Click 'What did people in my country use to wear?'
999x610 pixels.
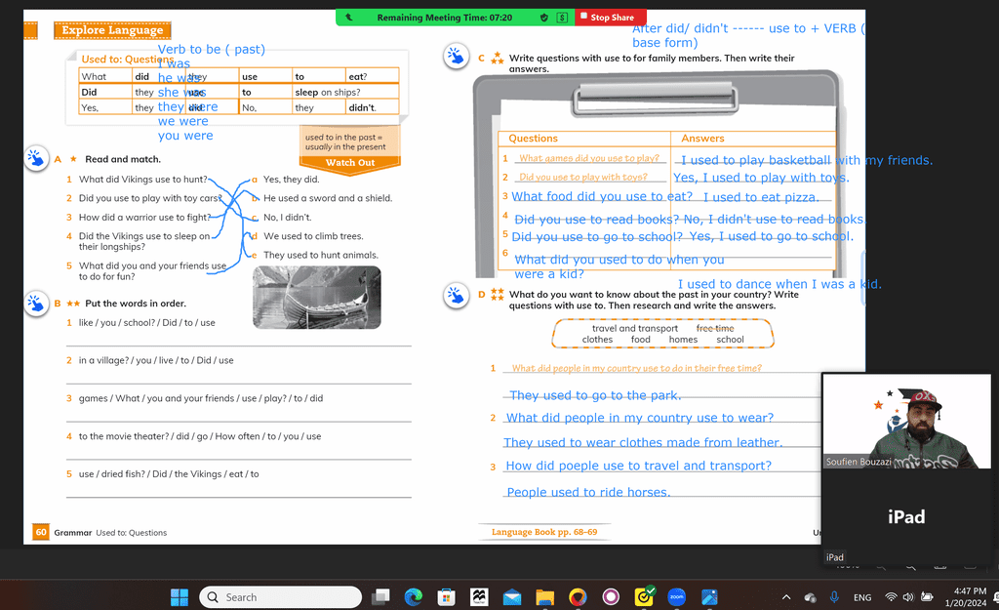(x=640, y=418)
